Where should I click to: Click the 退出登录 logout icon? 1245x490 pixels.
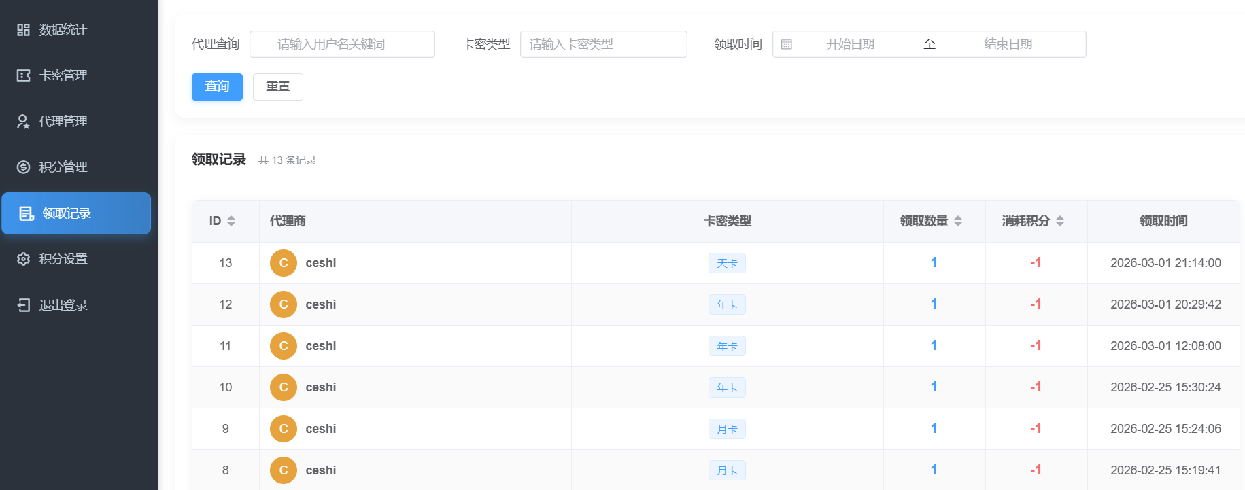(23, 305)
